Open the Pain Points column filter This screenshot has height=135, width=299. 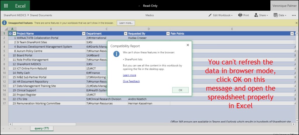pos(292,34)
